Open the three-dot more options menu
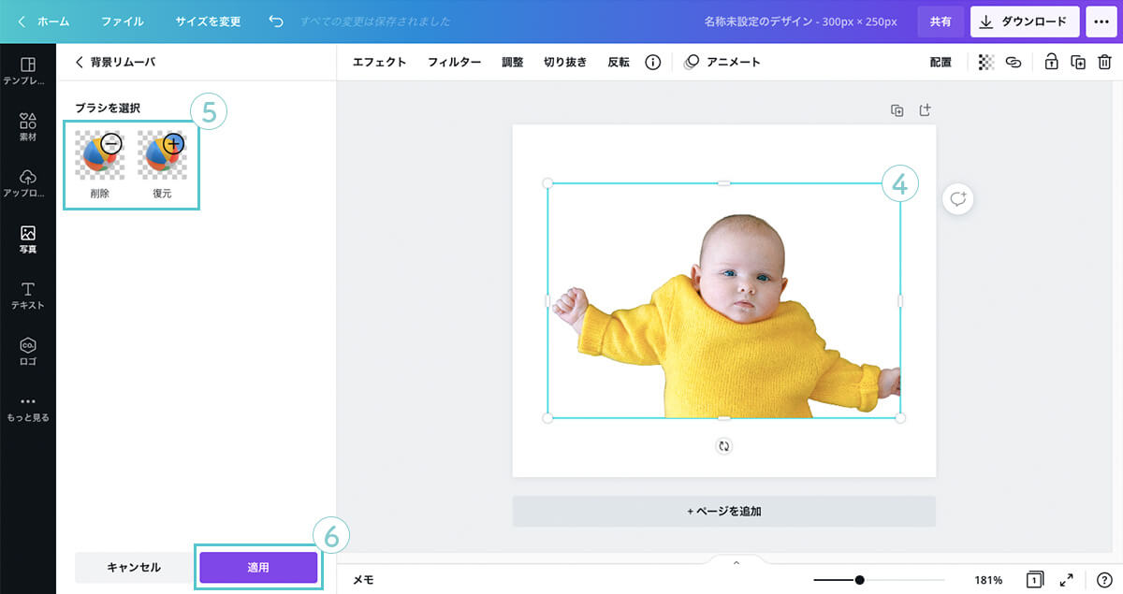1123x594 pixels. 1101,21
